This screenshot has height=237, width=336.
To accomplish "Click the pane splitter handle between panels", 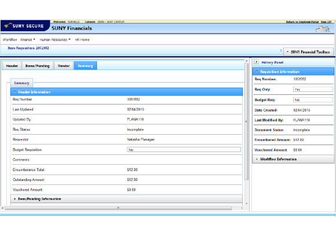I will tap(250, 135).
